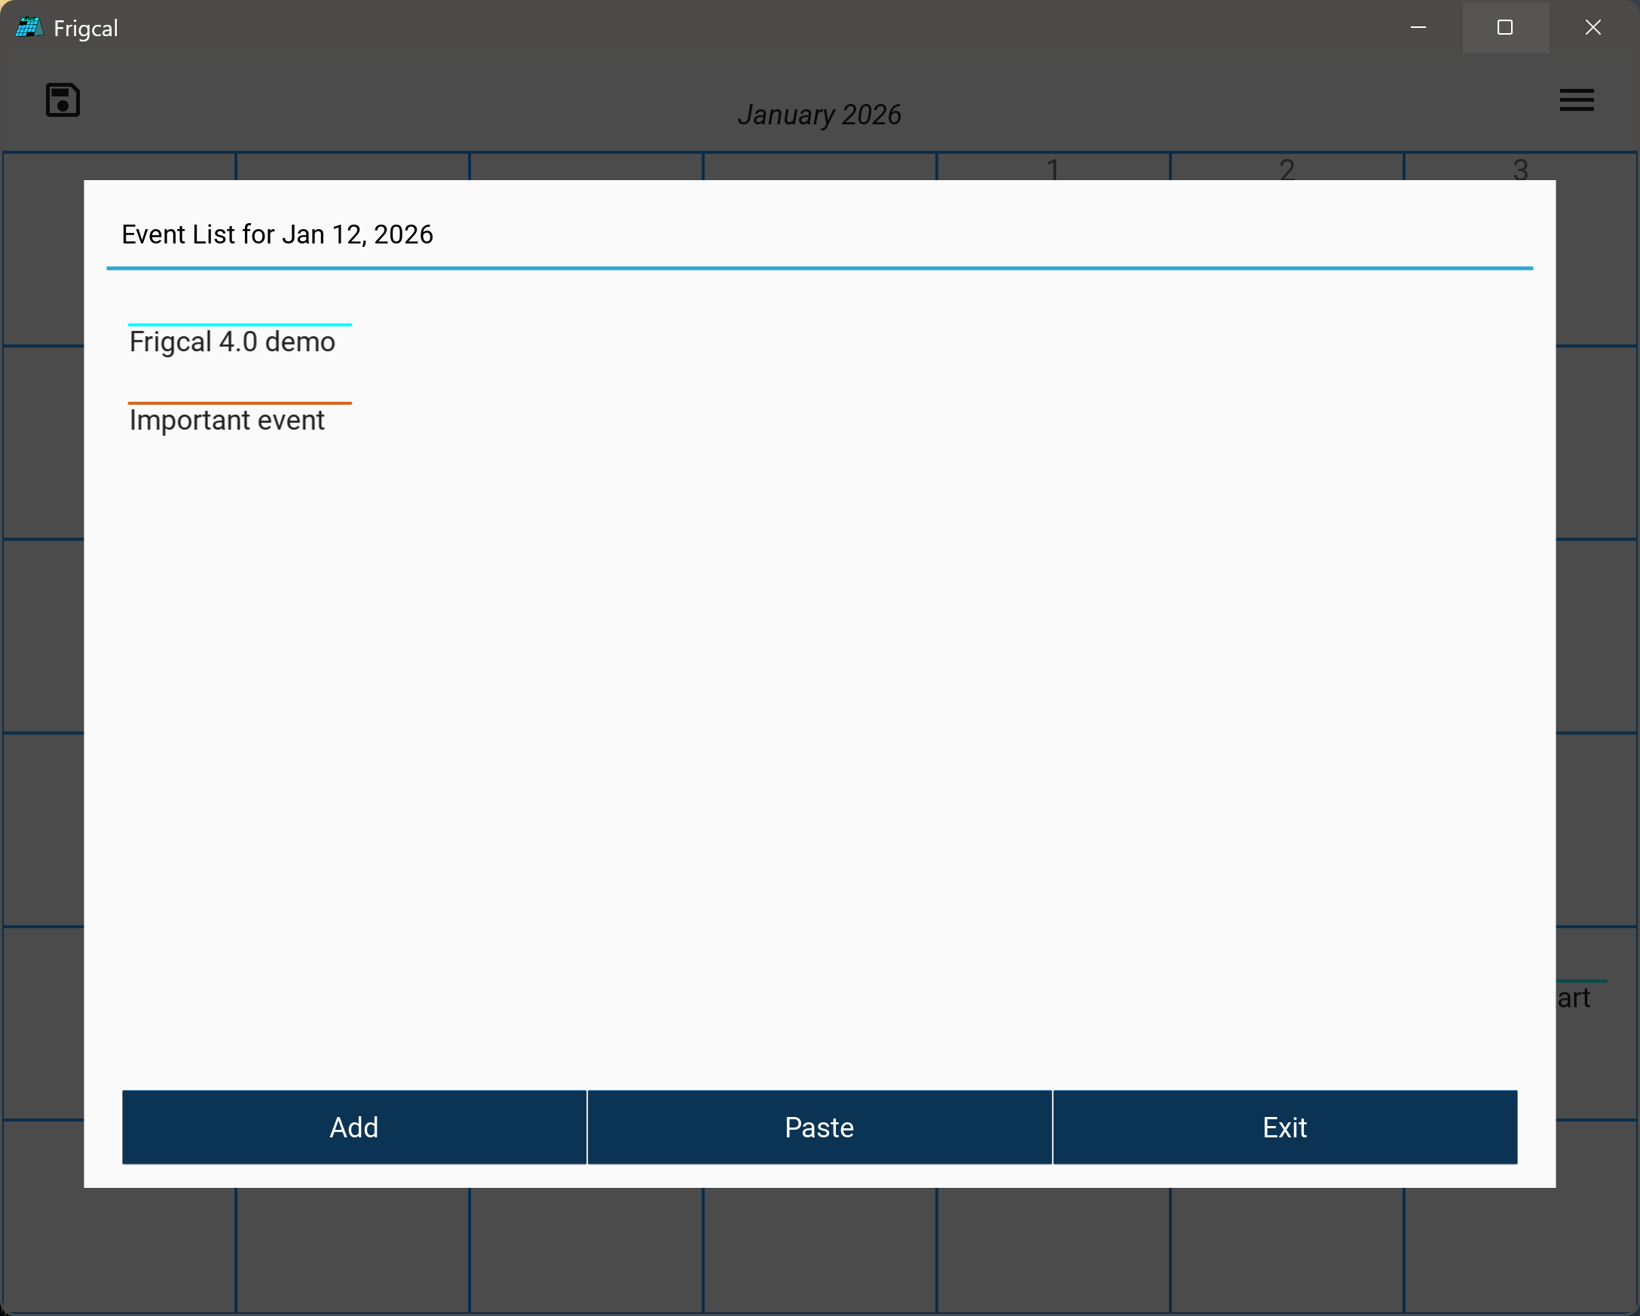Screen dimensions: 1640x1316
Task: Maximize the Frigcal window
Action: [x=1505, y=27]
